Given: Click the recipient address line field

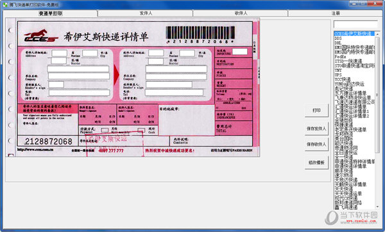Looking at the screenshot, I should coord(176,69).
